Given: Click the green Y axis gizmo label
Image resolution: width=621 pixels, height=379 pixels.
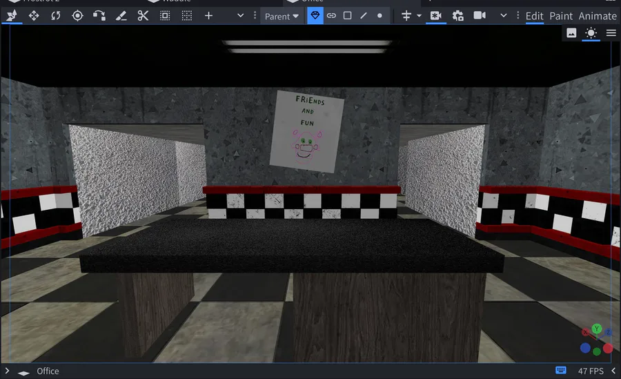Looking at the screenshot, I should click(597, 329).
